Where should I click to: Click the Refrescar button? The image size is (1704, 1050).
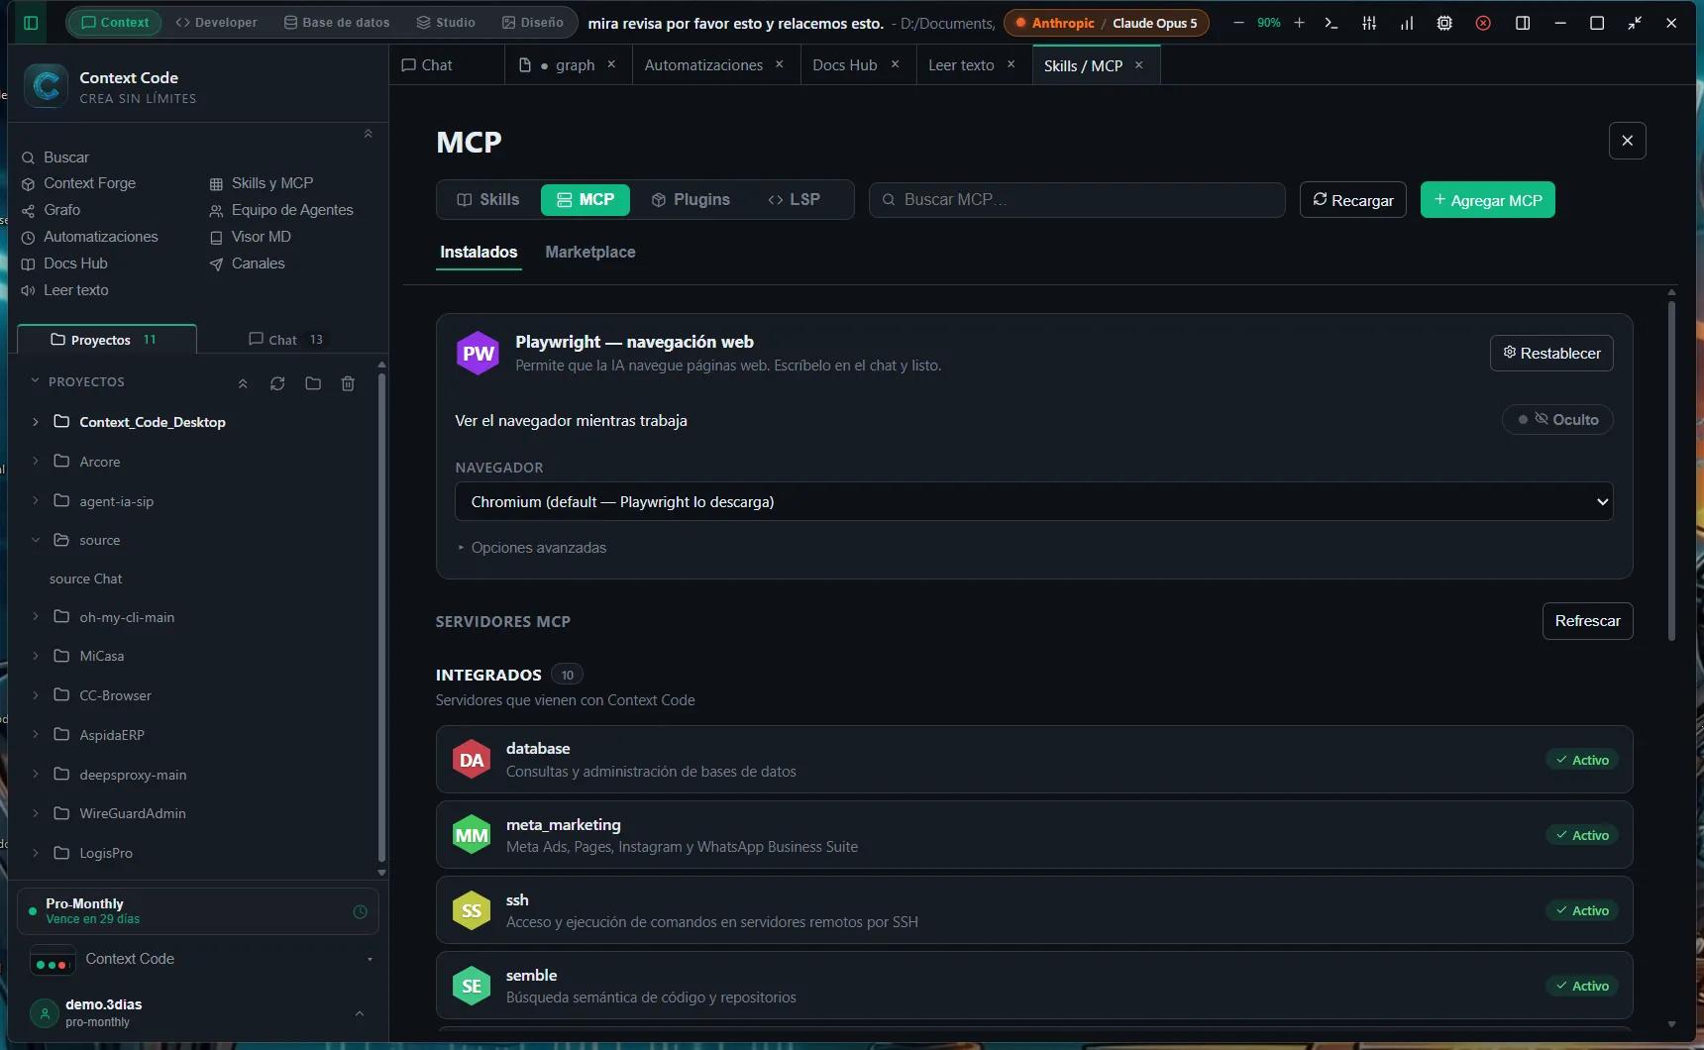point(1588,621)
